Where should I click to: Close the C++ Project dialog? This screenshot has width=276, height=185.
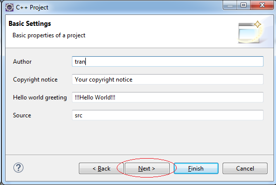(262, 5)
